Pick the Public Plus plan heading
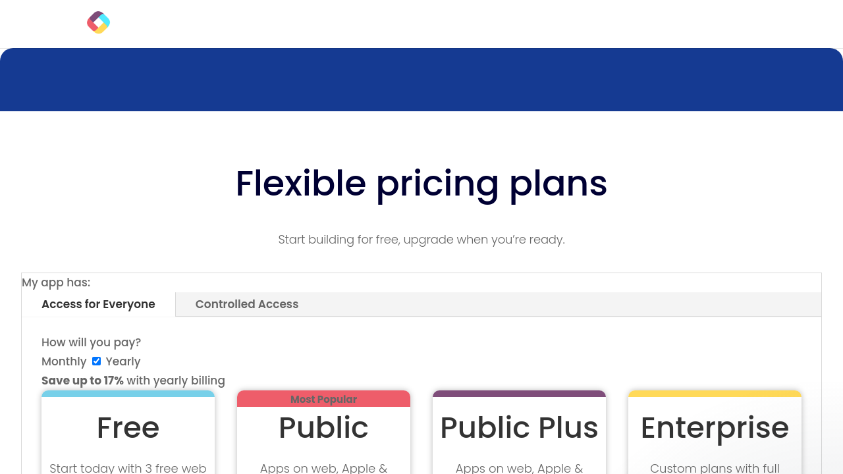Screen dimensions: 843x474 click(519, 428)
